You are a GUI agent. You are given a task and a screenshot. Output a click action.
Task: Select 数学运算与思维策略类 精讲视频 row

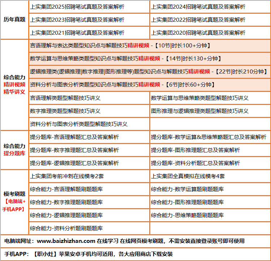tap(125, 59)
